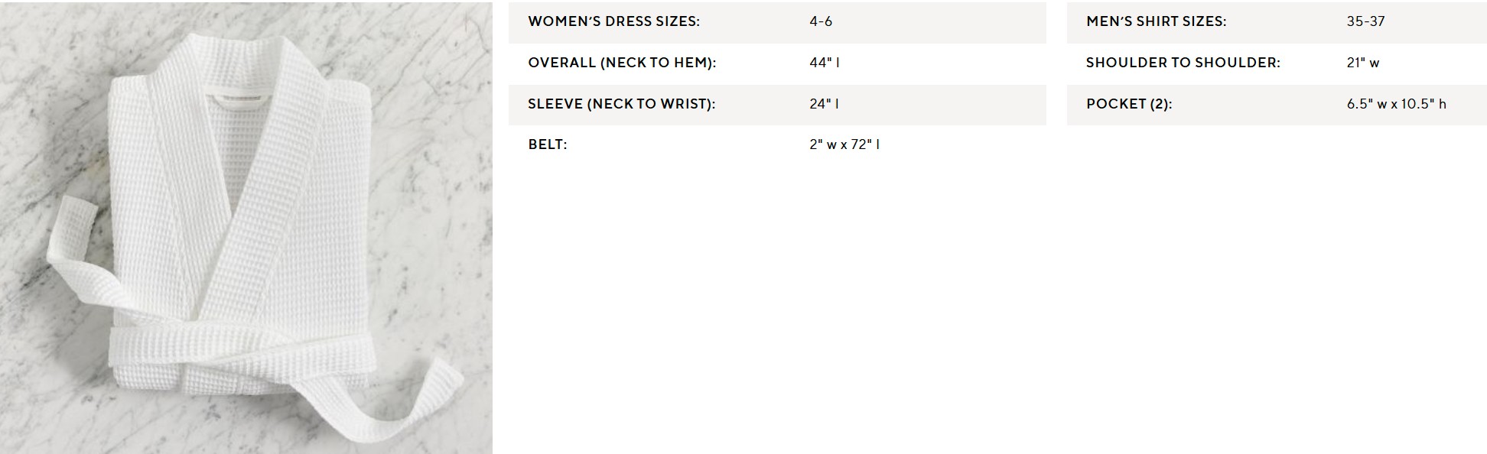Screen dimensions: 1487x454
Task: Select the 4-6 dress size value
Action: coord(821,21)
